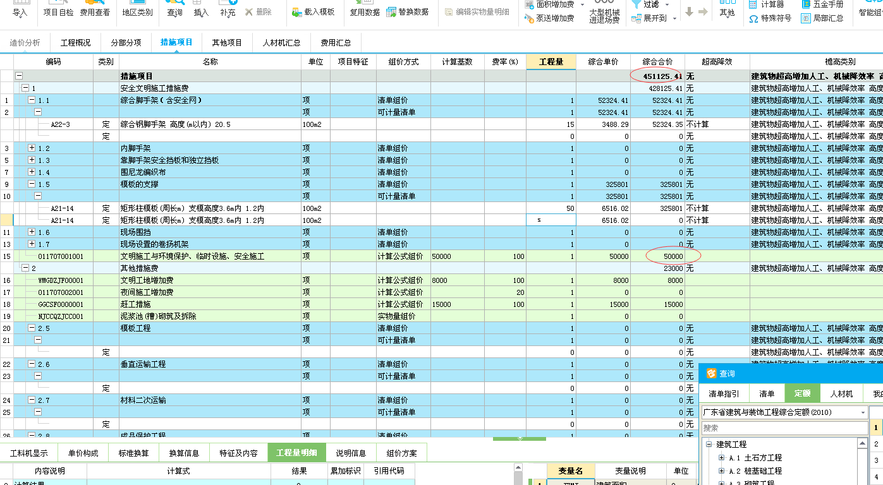
Task: Collapse the 措施项目 root row
Action: 19,76
